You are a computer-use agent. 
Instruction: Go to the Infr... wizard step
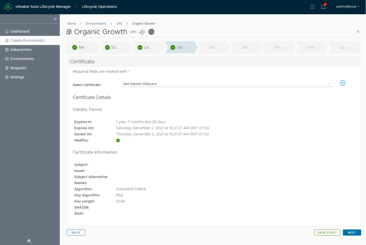click(x=214, y=48)
